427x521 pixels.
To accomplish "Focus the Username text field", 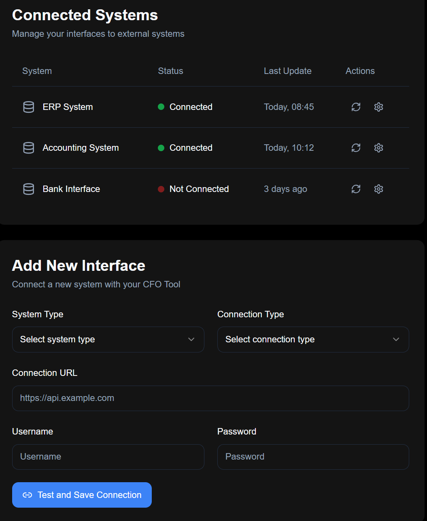I will pyautogui.click(x=108, y=457).
